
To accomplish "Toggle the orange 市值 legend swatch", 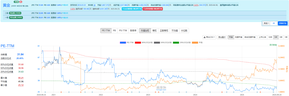I will [x=195, y=42].
